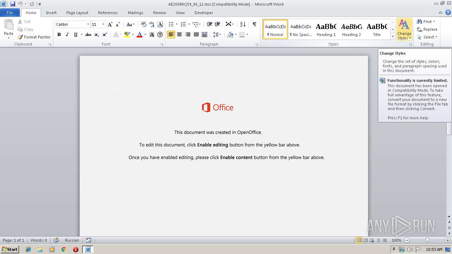This screenshot has height=254, width=452.
Task: Click Bullets list icon
Action: [171, 24]
